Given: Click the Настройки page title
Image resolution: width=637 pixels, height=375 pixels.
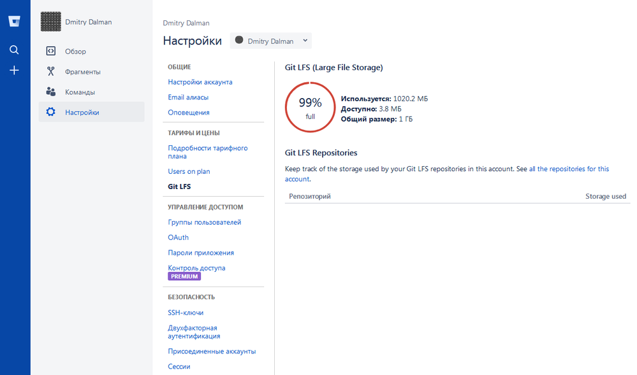Looking at the screenshot, I should [192, 41].
